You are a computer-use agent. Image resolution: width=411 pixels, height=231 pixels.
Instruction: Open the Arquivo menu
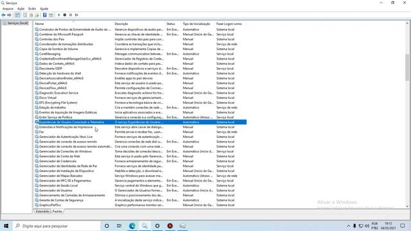pyautogui.click(x=8, y=8)
